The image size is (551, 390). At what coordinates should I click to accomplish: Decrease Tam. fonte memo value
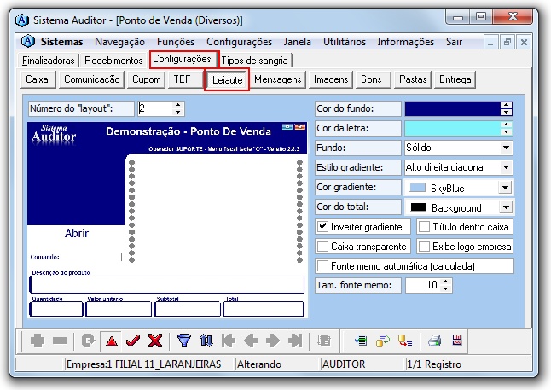pos(445,288)
